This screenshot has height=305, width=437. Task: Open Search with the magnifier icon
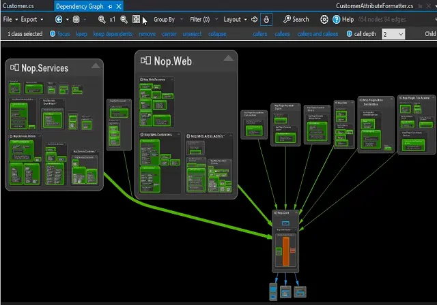[287, 19]
